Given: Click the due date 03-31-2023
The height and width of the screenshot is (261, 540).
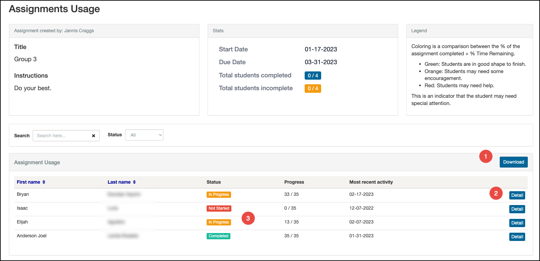Looking at the screenshot, I should click(321, 62).
